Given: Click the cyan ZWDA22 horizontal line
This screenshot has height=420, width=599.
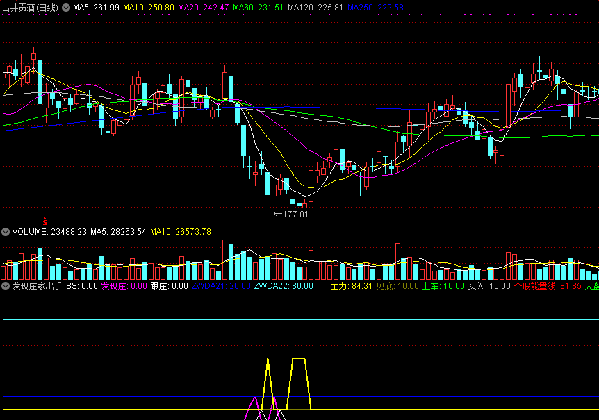Looking at the screenshot, I should (301, 319).
